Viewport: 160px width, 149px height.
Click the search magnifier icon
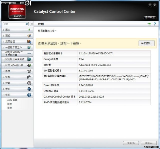(x=27, y=24)
